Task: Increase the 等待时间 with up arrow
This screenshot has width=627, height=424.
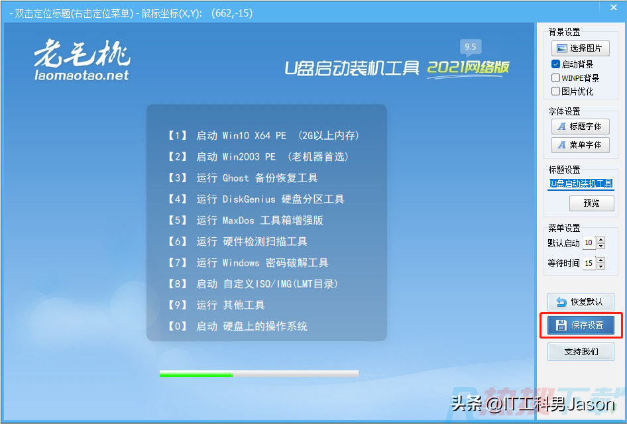Action: pyautogui.click(x=600, y=260)
